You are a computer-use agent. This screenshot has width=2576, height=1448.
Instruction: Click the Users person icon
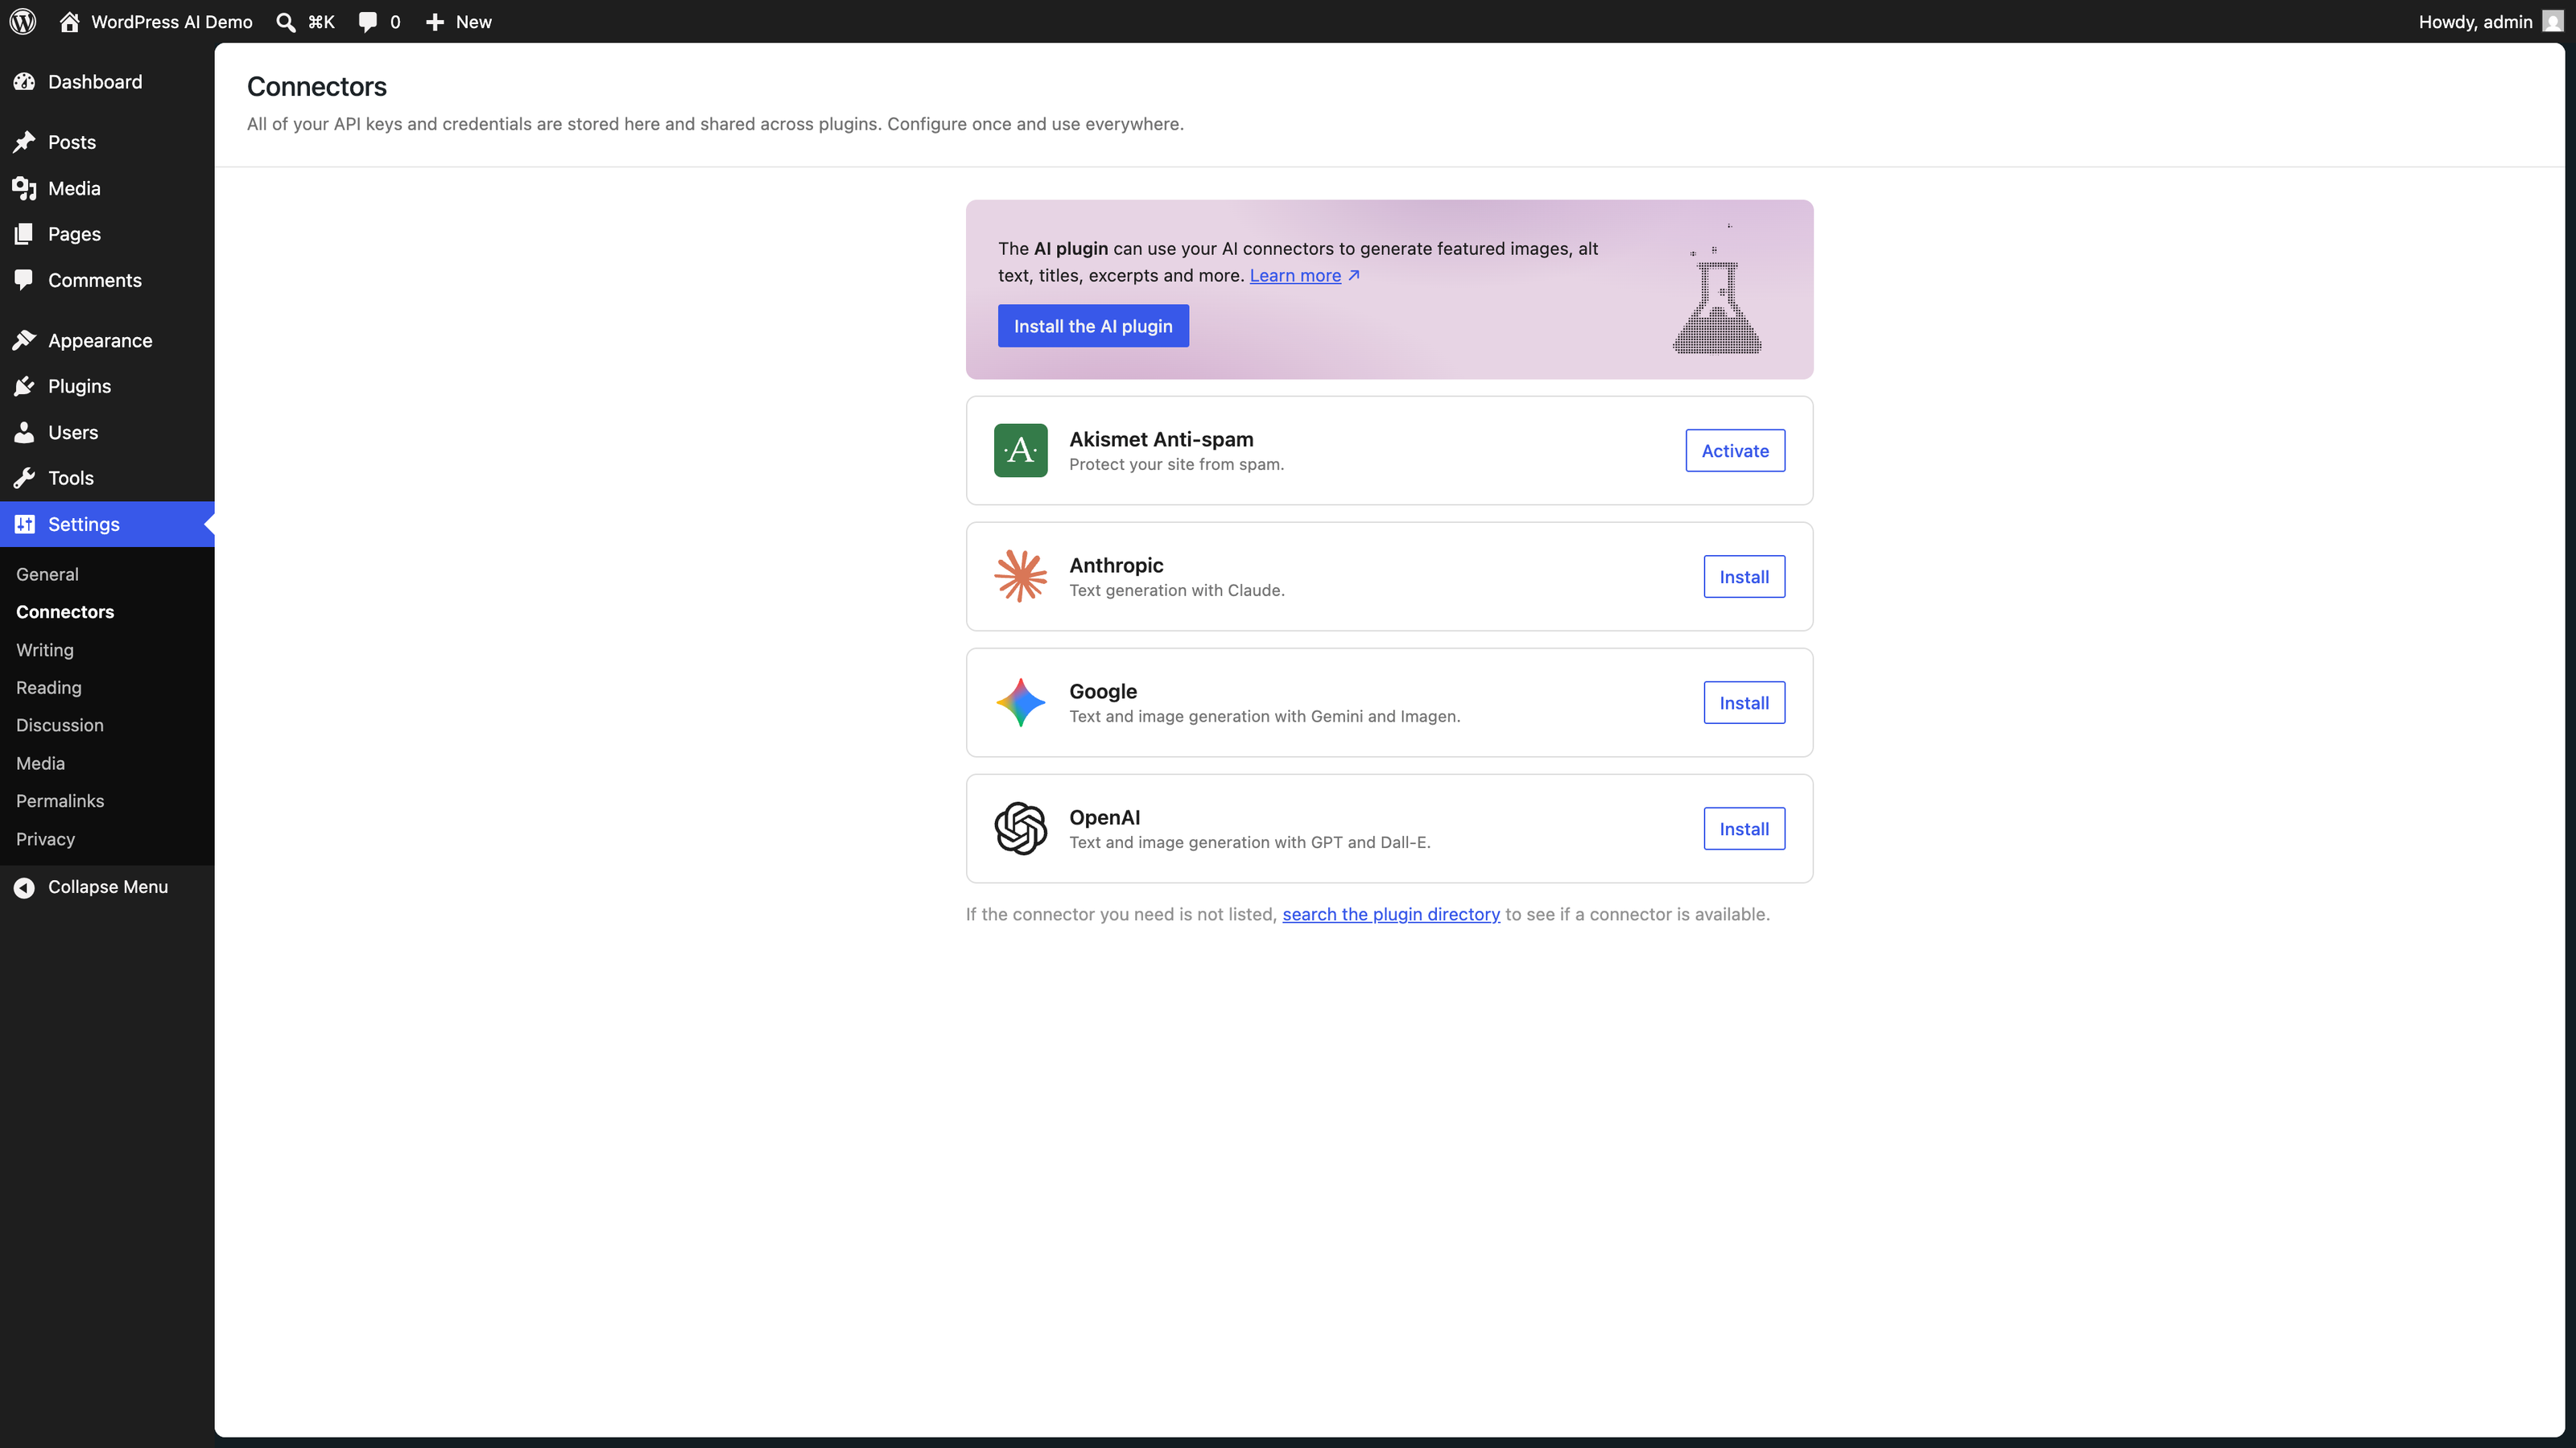[x=25, y=433]
